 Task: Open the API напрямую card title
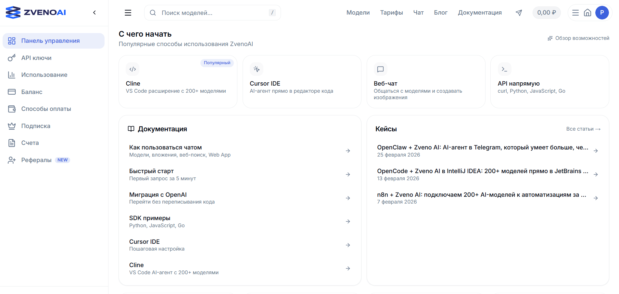pos(519,84)
